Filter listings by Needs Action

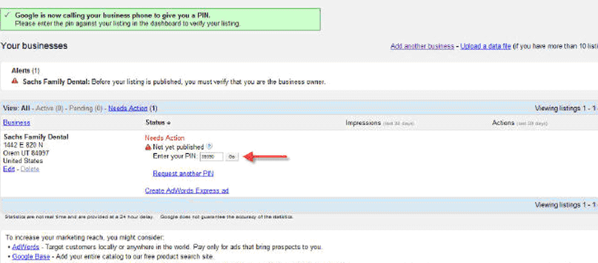point(128,108)
